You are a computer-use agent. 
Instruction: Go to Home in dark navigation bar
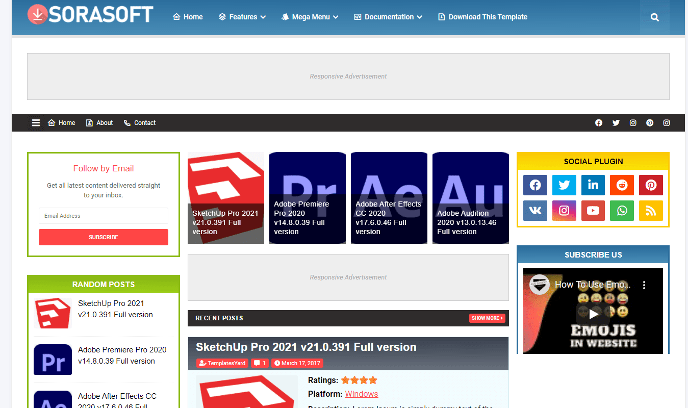[62, 123]
